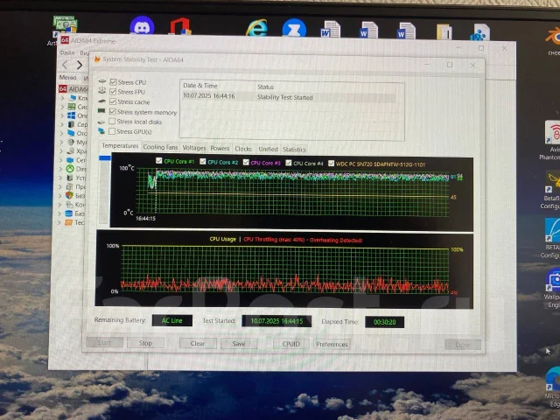
Task: Select the Xbox DirectX tree item icon
Action: coord(70,169)
